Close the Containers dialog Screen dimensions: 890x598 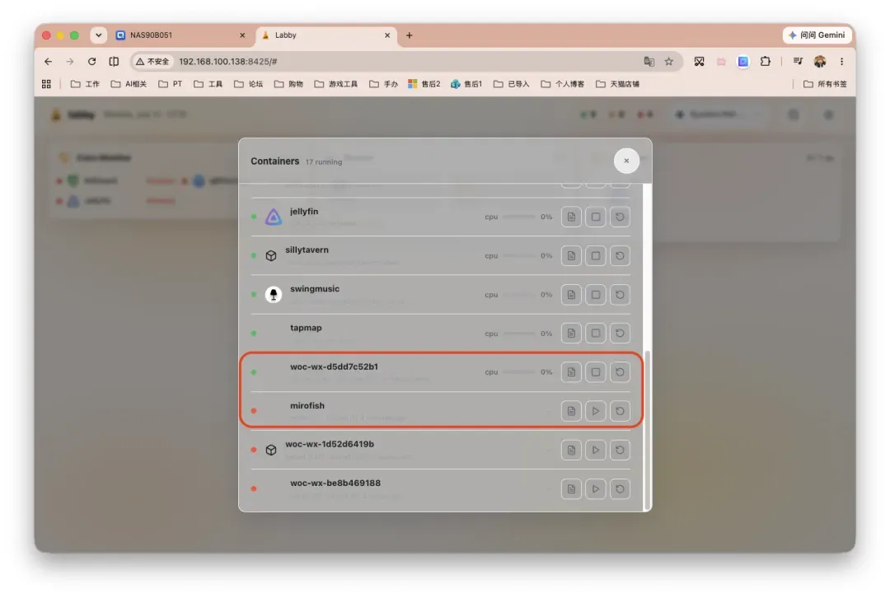tap(626, 161)
